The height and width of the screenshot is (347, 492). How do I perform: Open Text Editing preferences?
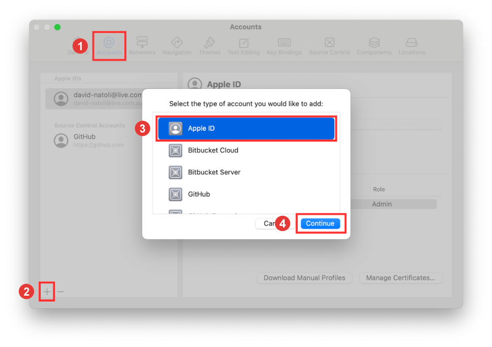click(x=243, y=45)
